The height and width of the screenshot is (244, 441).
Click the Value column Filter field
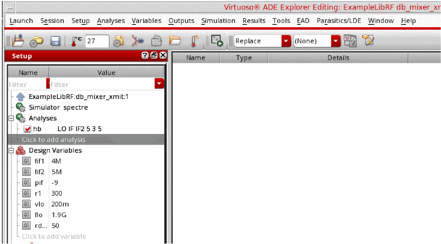pyautogui.click(x=102, y=84)
